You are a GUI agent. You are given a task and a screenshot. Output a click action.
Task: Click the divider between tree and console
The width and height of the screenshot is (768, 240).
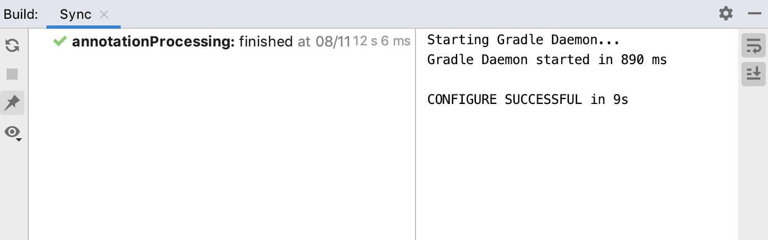coord(416,138)
